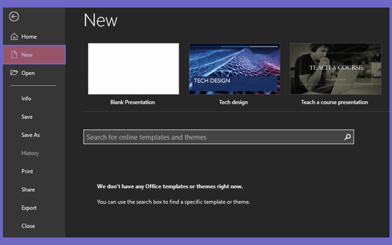This screenshot has width=392, height=245.
Task: Click the 'Tech design' caption
Action: (x=234, y=102)
